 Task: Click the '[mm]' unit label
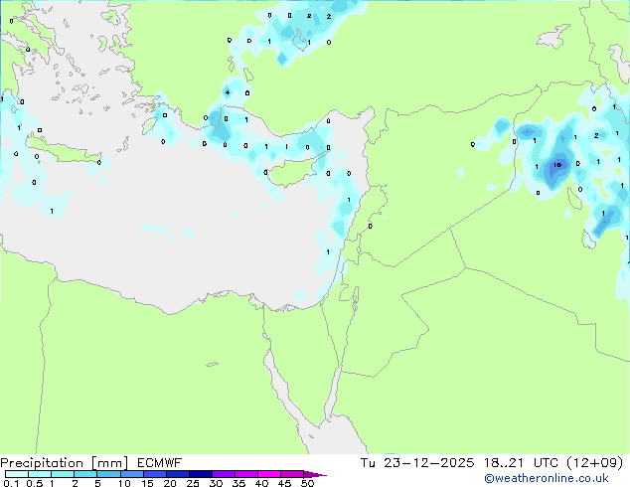(x=109, y=463)
